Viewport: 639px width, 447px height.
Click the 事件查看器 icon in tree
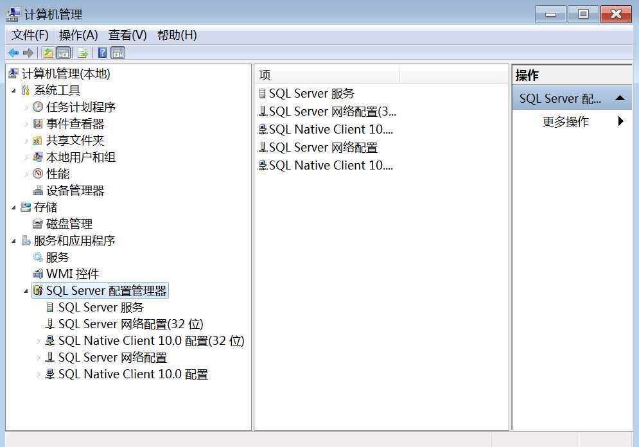point(38,123)
